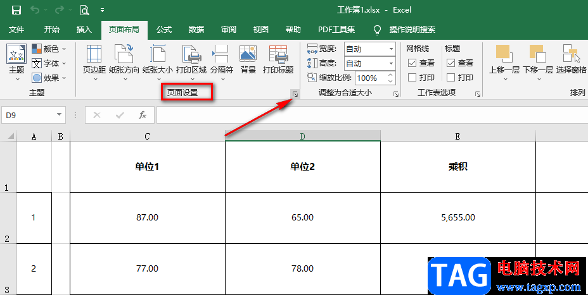
Task: Open the 工作表选项 dialog launcher
Action: pyautogui.click(x=478, y=95)
